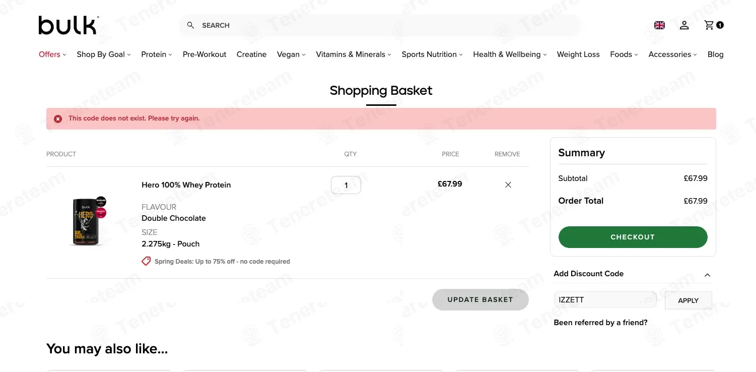Image resolution: width=756 pixels, height=372 pixels.
Task: Go to Weight Loss category
Action: 578,54
